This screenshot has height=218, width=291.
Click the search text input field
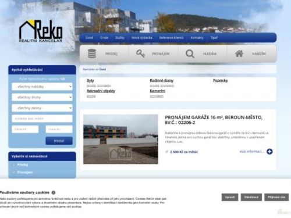42,119
